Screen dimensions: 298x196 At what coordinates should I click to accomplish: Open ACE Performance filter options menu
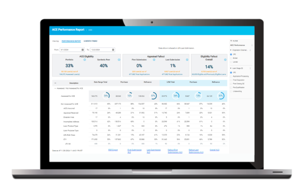(x=251, y=45)
